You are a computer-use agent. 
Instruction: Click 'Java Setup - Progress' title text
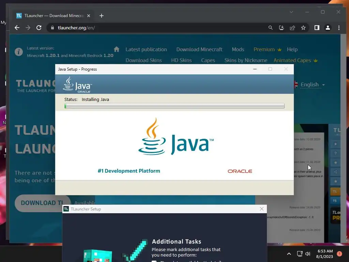(x=77, y=69)
